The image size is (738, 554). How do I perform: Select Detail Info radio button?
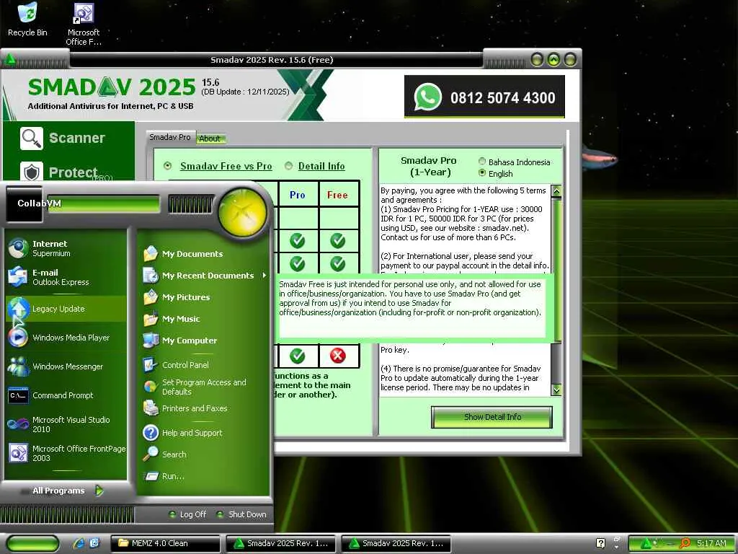288,166
